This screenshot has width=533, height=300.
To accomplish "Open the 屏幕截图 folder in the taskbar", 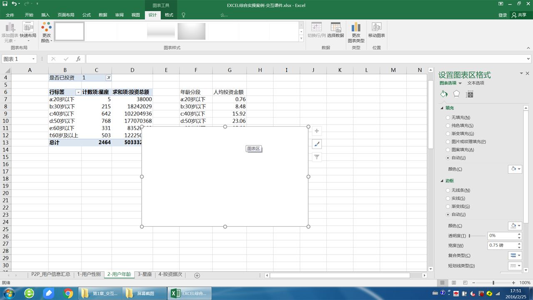I will click(144, 293).
